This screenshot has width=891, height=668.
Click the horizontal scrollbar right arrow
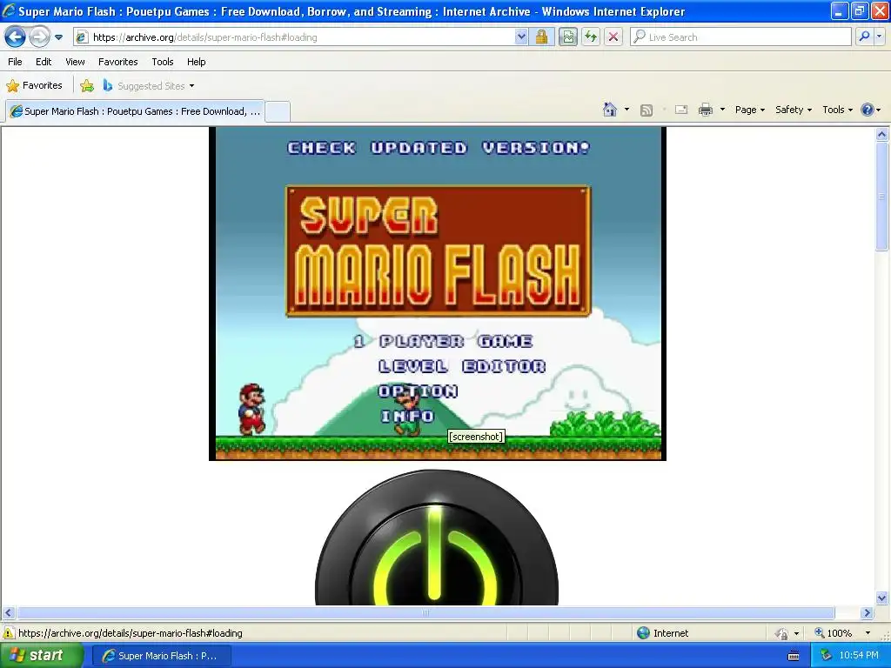867,613
